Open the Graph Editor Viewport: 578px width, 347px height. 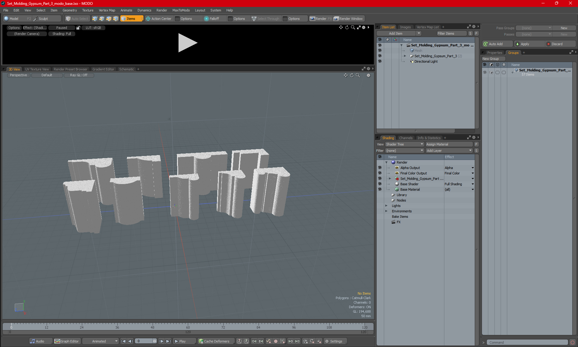click(x=67, y=341)
